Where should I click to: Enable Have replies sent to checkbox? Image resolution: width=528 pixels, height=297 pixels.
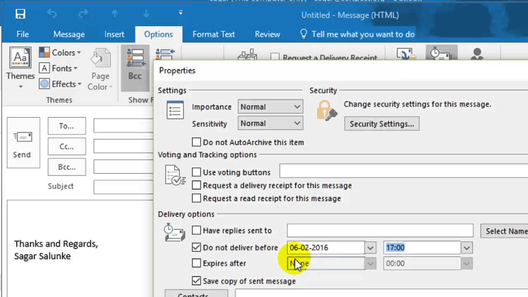coord(196,231)
